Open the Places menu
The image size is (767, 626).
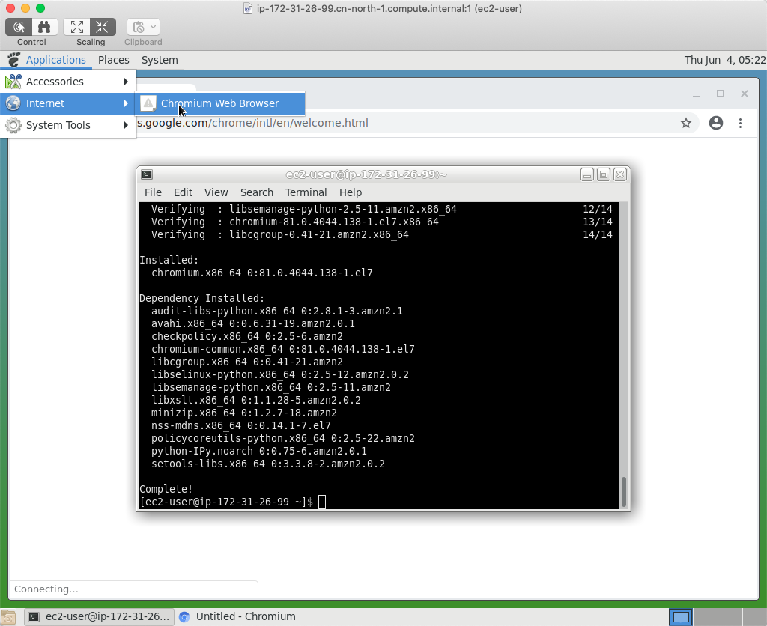[114, 60]
